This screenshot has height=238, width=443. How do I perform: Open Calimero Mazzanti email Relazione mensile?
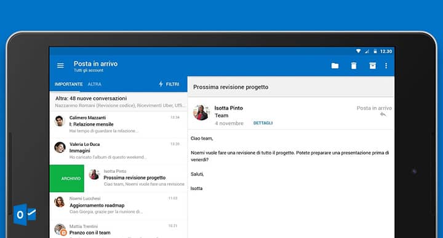pyautogui.click(x=118, y=125)
